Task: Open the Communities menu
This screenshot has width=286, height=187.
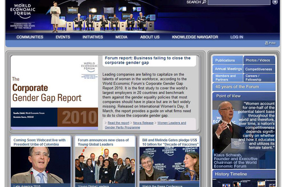Action: [x=30, y=37]
